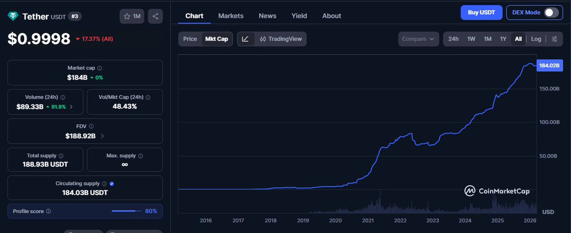The height and width of the screenshot is (233, 571).
Task: Open the Yield tab
Action: pyautogui.click(x=299, y=16)
